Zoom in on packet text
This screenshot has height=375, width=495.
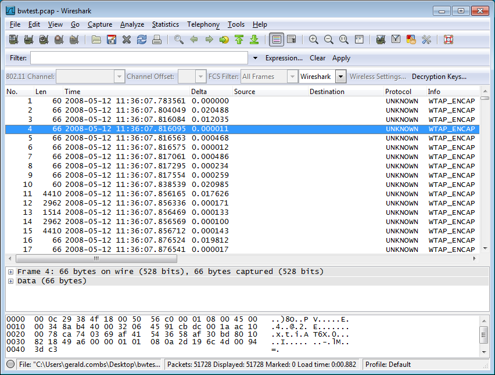(x=314, y=39)
